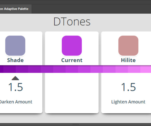Click the Darken Amount label
Viewport: 151px width, 126px height.
pos(16,102)
